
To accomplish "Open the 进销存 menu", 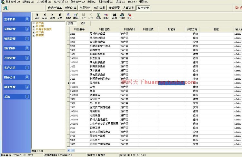I will [28, 2].
